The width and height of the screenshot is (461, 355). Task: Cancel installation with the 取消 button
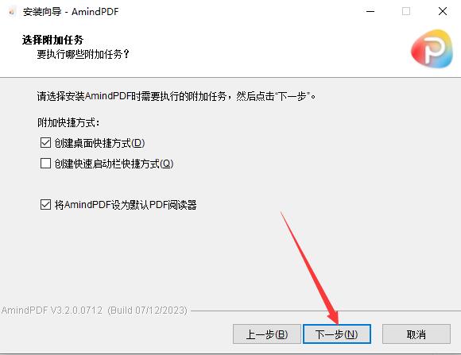pyautogui.click(x=416, y=334)
